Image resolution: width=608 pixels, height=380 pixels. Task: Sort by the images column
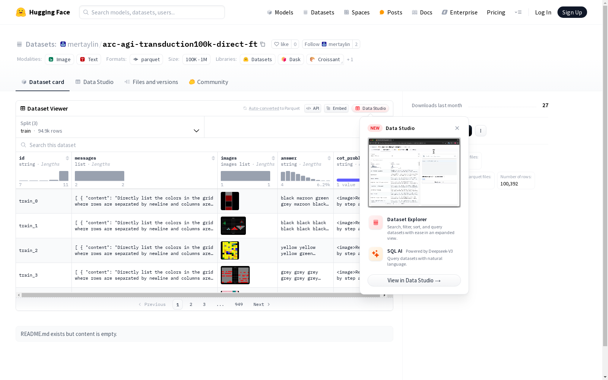[x=273, y=158]
